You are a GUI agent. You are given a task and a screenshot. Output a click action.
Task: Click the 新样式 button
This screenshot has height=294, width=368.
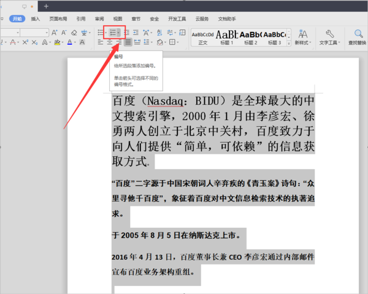[x=303, y=37]
